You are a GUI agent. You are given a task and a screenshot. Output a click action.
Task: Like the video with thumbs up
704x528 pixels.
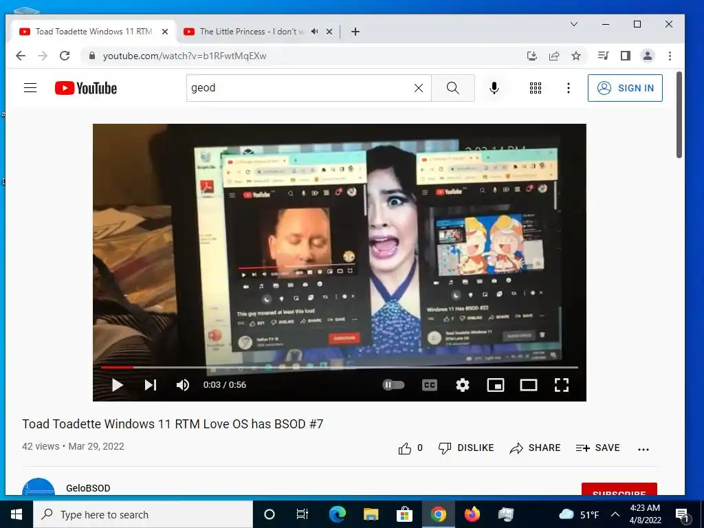click(410, 448)
